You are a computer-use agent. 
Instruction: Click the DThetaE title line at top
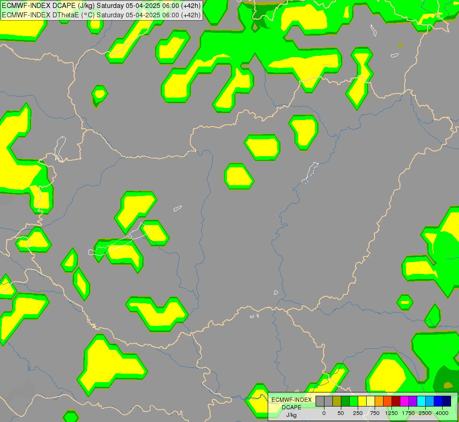pos(101,15)
